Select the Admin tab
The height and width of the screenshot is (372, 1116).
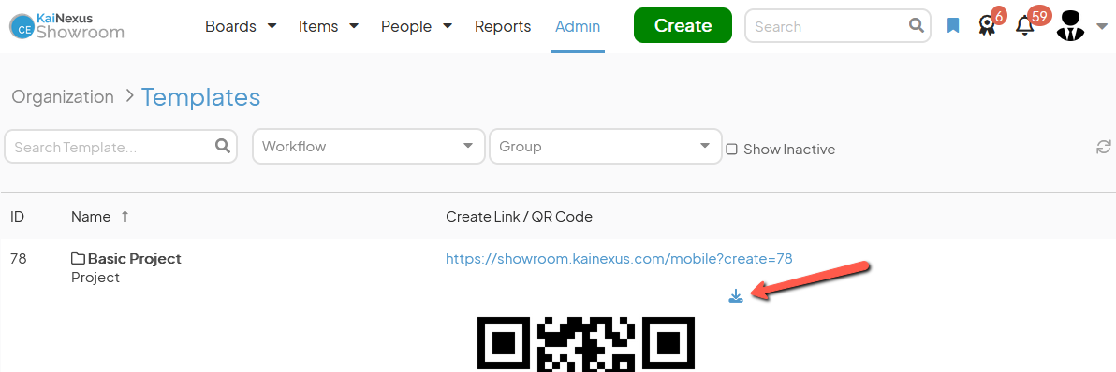(578, 26)
